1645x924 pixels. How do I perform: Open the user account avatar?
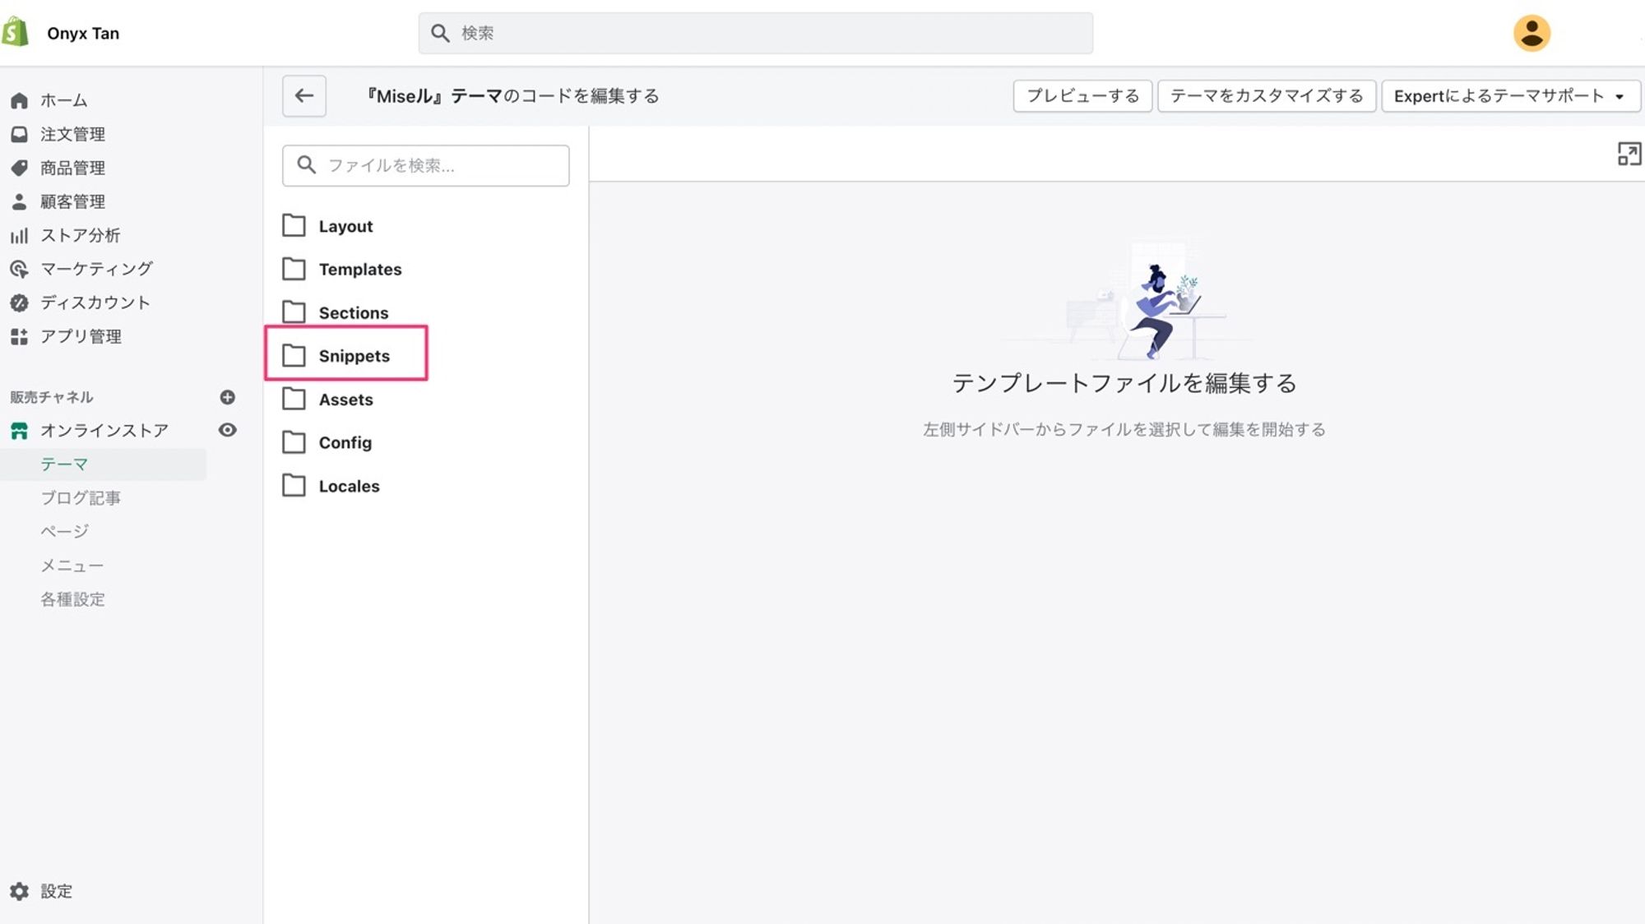point(1531,33)
